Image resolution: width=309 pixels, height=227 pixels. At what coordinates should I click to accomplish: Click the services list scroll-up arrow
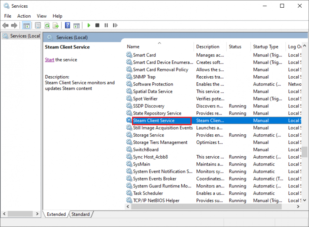click(304, 46)
